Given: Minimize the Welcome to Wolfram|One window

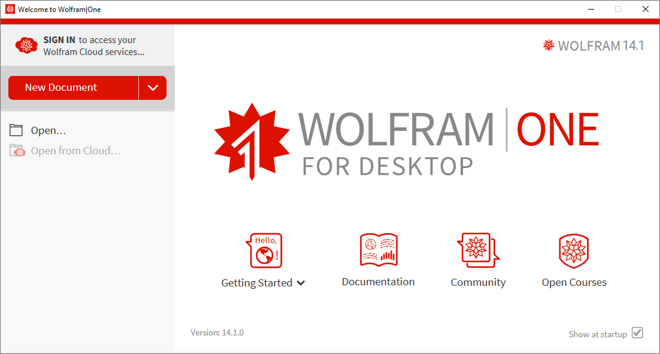Looking at the screenshot, I should pos(591,9).
